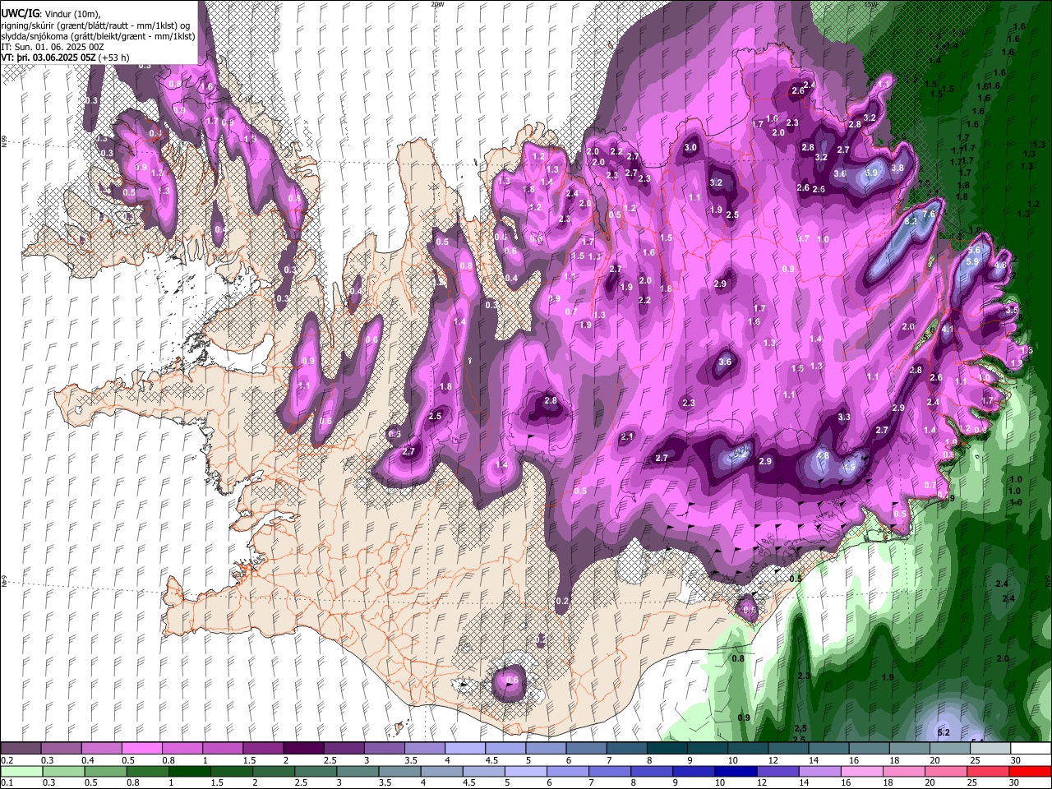1052x789 pixels.
Task: Select the 'slydda/snjókoma' legend description line
Action: (x=98, y=36)
